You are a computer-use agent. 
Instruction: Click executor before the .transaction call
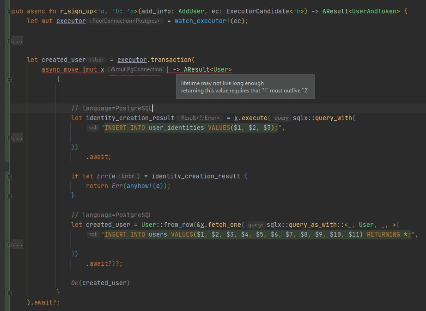click(132, 60)
